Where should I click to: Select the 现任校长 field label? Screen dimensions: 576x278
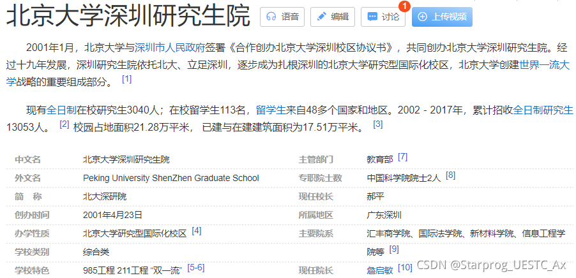pyautogui.click(x=316, y=196)
